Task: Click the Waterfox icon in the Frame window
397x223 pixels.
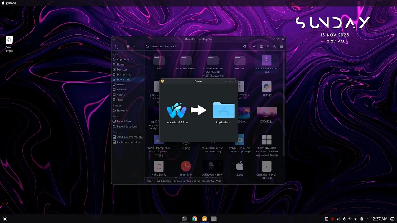Action: (176, 111)
